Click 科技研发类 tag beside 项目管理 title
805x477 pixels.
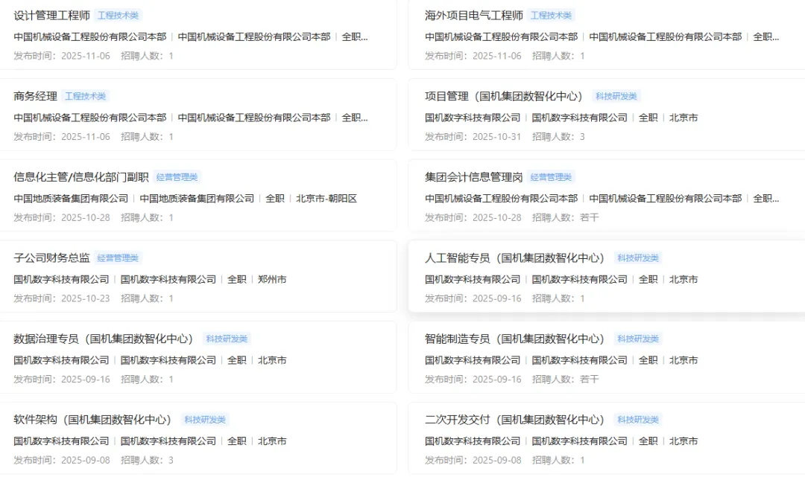point(616,96)
